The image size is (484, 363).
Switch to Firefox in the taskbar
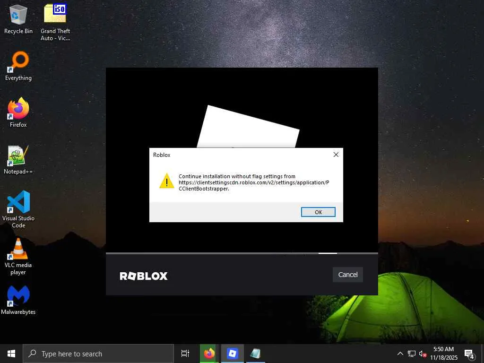click(x=209, y=354)
